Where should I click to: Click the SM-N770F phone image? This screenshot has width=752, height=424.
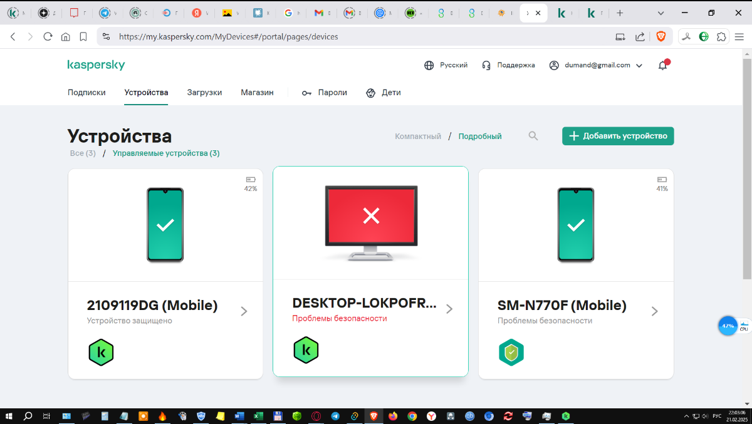point(576,225)
